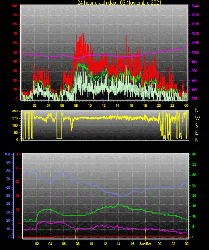Click magenta pressure label 975

194,99
